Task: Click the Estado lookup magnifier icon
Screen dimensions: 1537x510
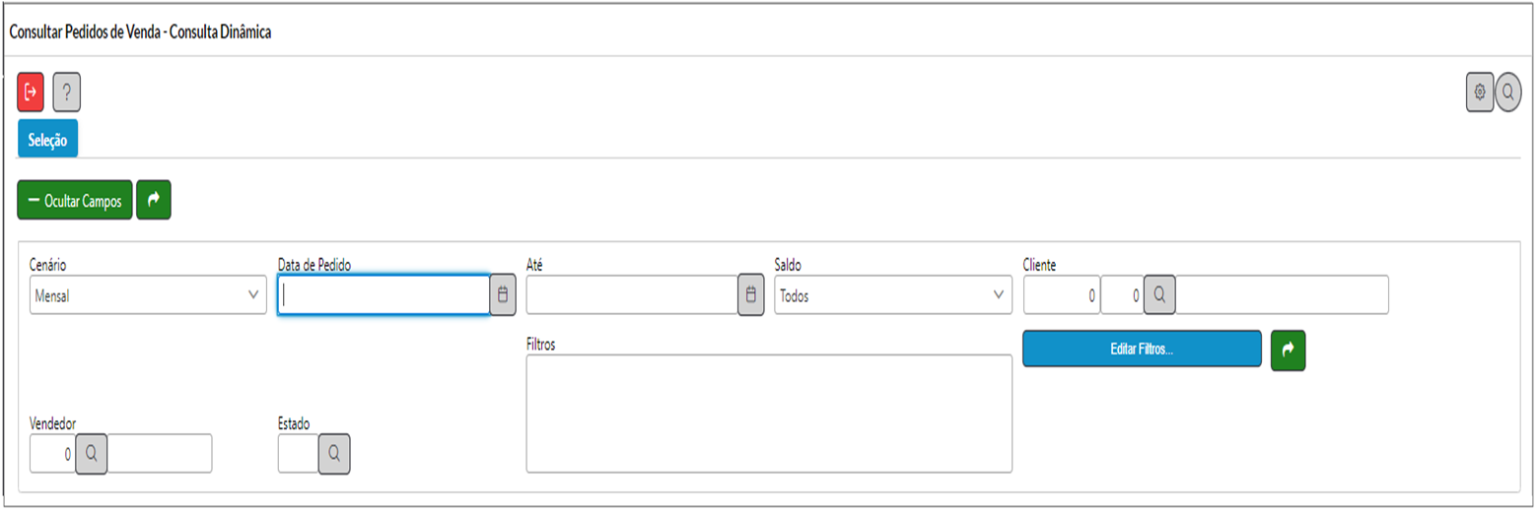Action: (x=334, y=453)
